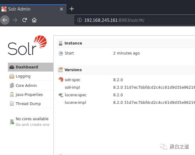
Task: Reload the current page
Action: [x=25, y=20]
